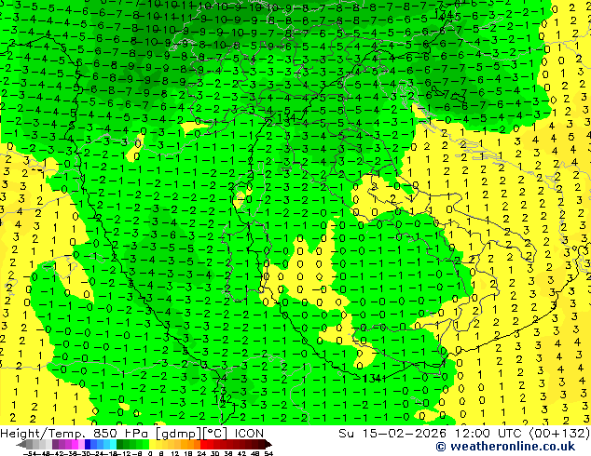Select the "ICON" model name label
The image size is (591, 456).
point(249,434)
